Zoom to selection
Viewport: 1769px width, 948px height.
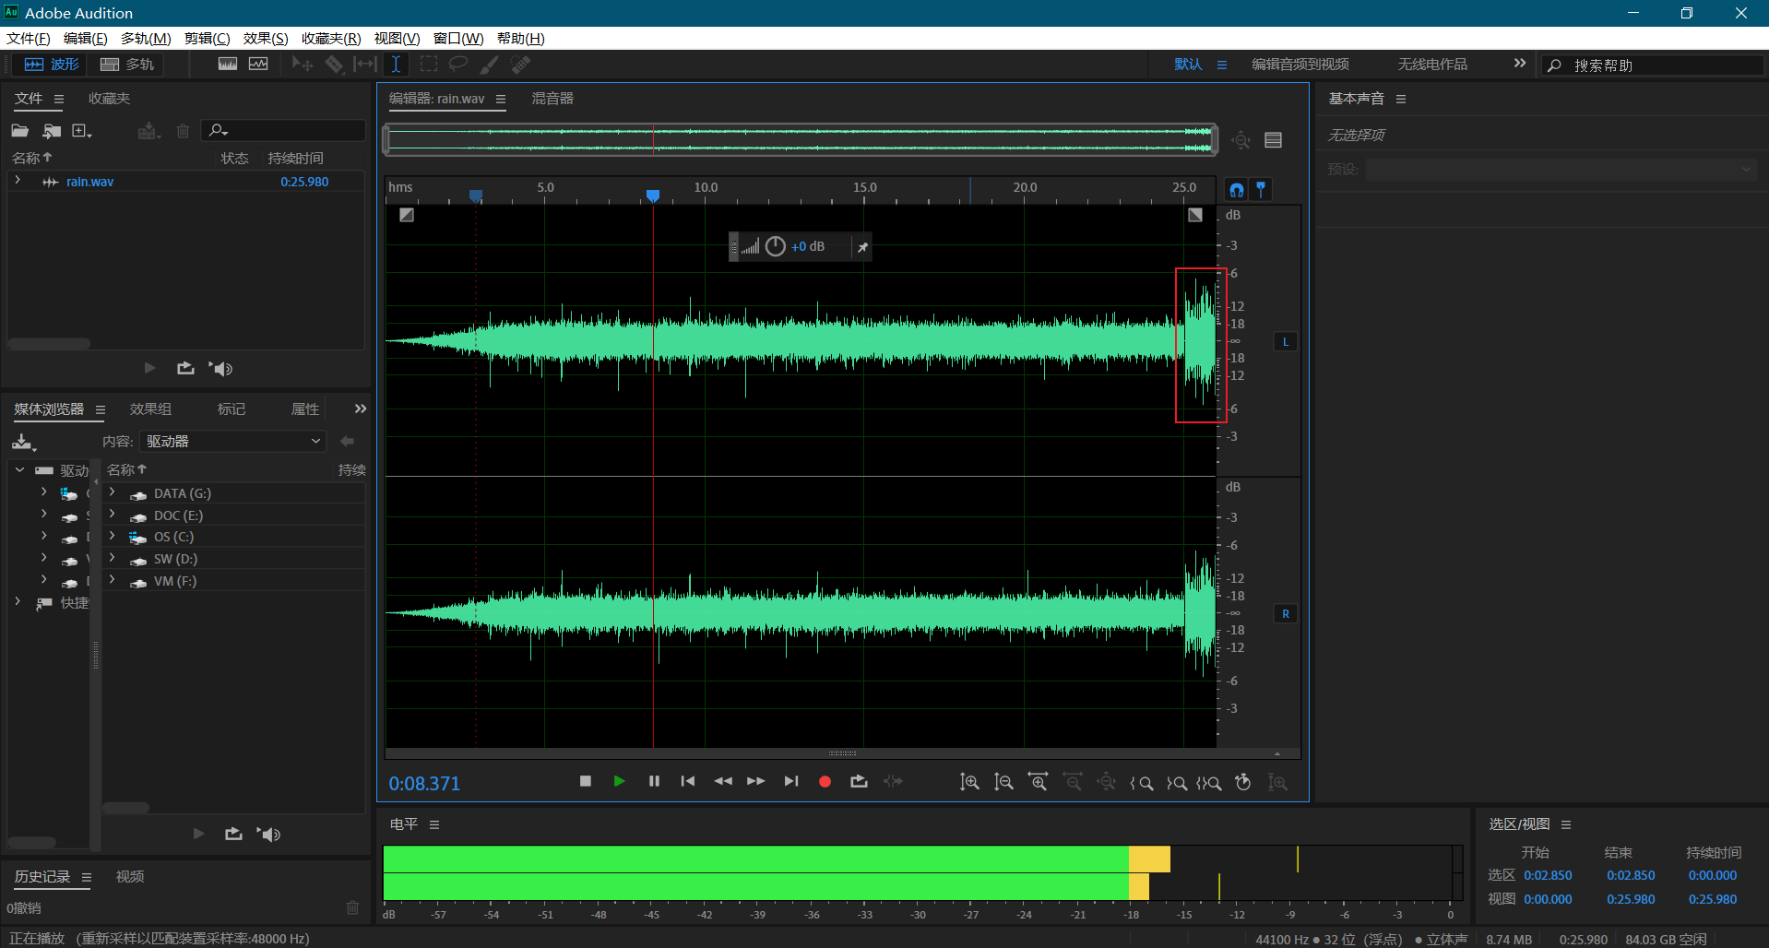(x=1209, y=783)
